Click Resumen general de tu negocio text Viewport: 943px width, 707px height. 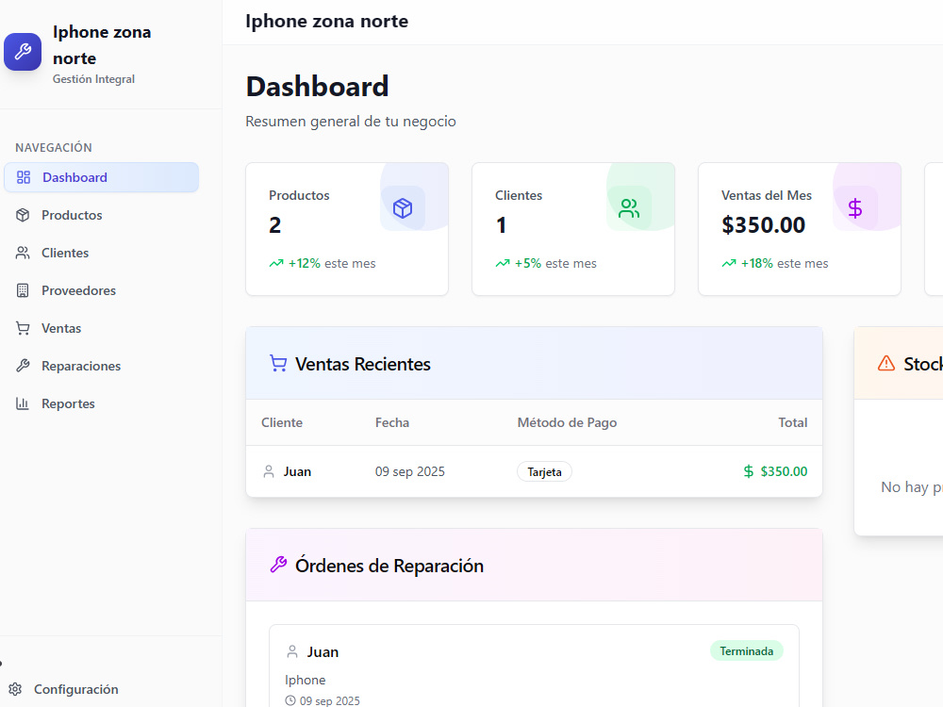click(x=351, y=122)
